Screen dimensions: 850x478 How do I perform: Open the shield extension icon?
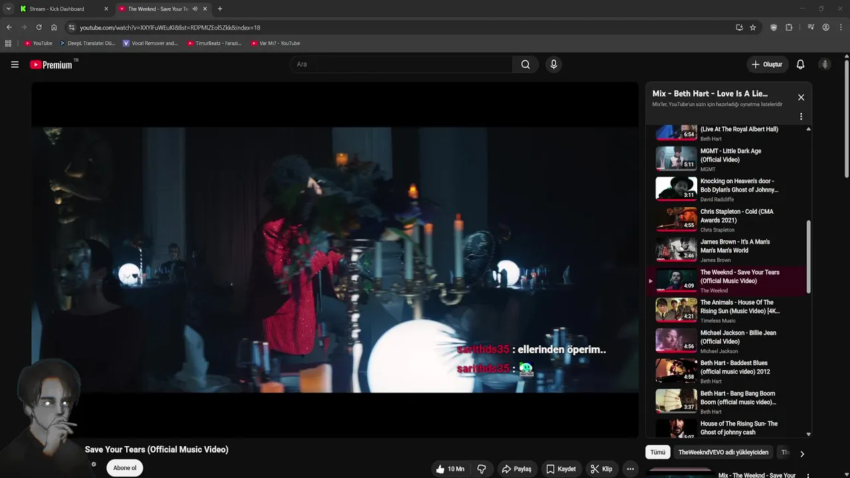tap(774, 27)
